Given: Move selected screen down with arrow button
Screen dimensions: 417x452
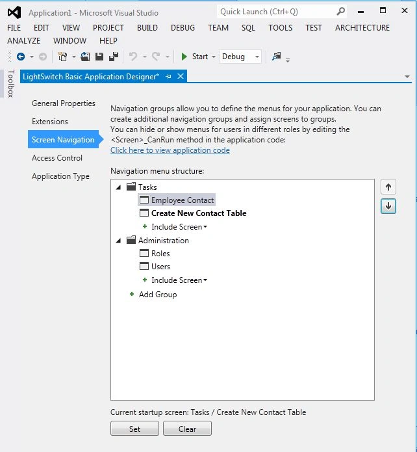Looking at the screenshot, I should tap(388, 206).
